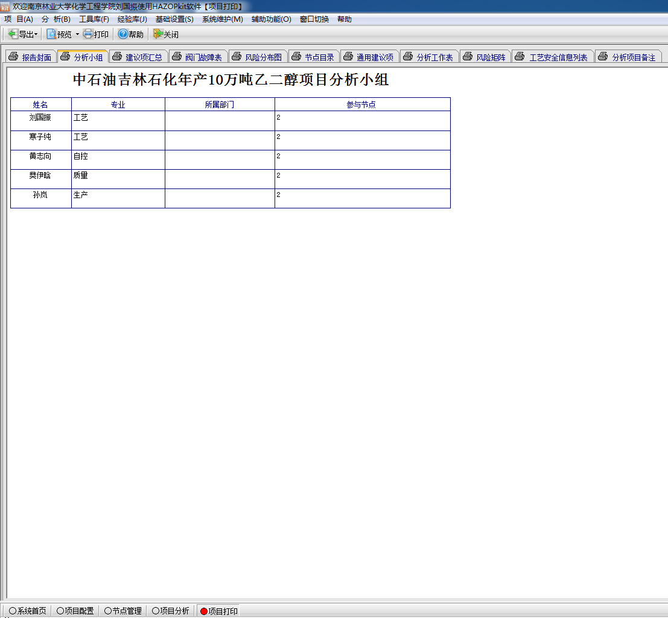Open the 帮助 menu in menu bar
The height and width of the screenshot is (618, 668).
(344, 19)
